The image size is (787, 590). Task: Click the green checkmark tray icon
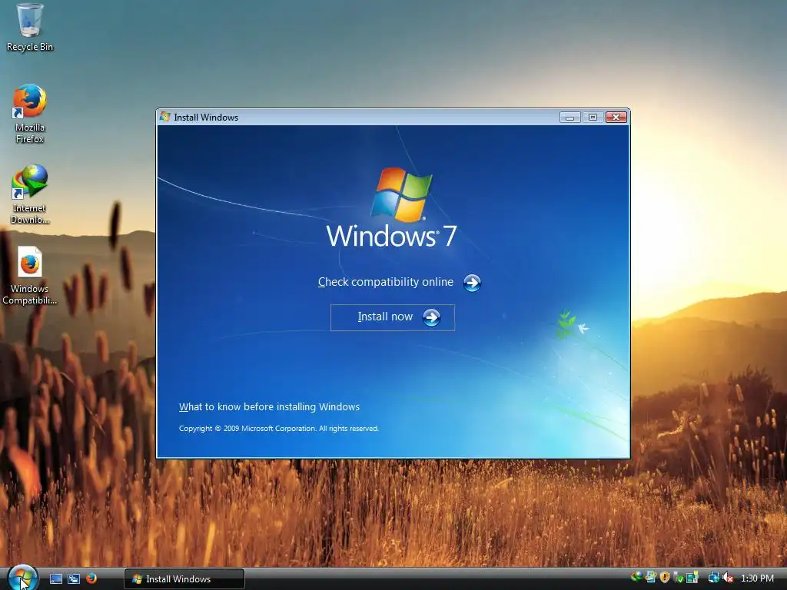[x=679, y=578]
